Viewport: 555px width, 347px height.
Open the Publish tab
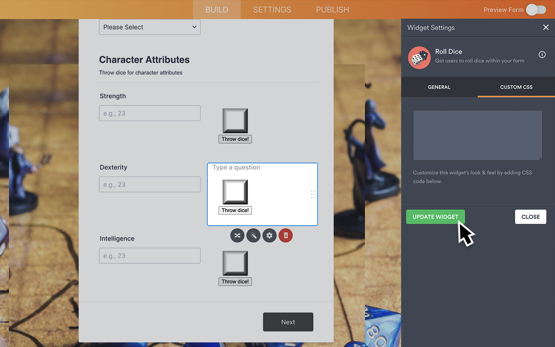coord(332,10)
